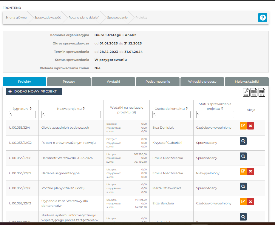Export the table to CSV
275x225 pixels.
[x=254, y=93]
